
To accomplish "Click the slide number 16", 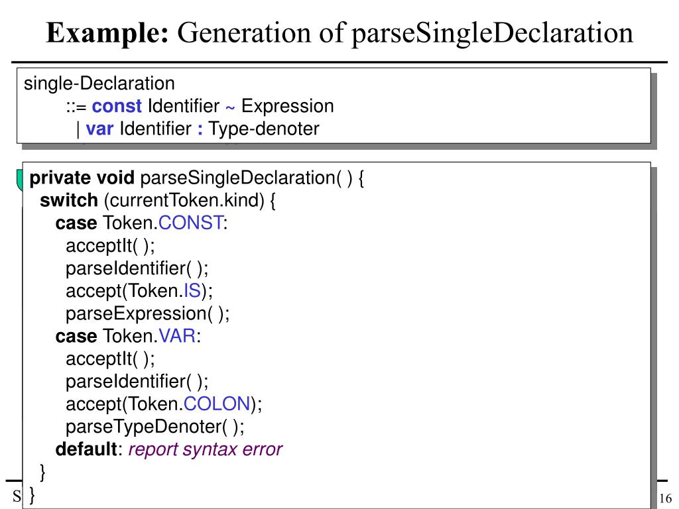I will 665,498.
